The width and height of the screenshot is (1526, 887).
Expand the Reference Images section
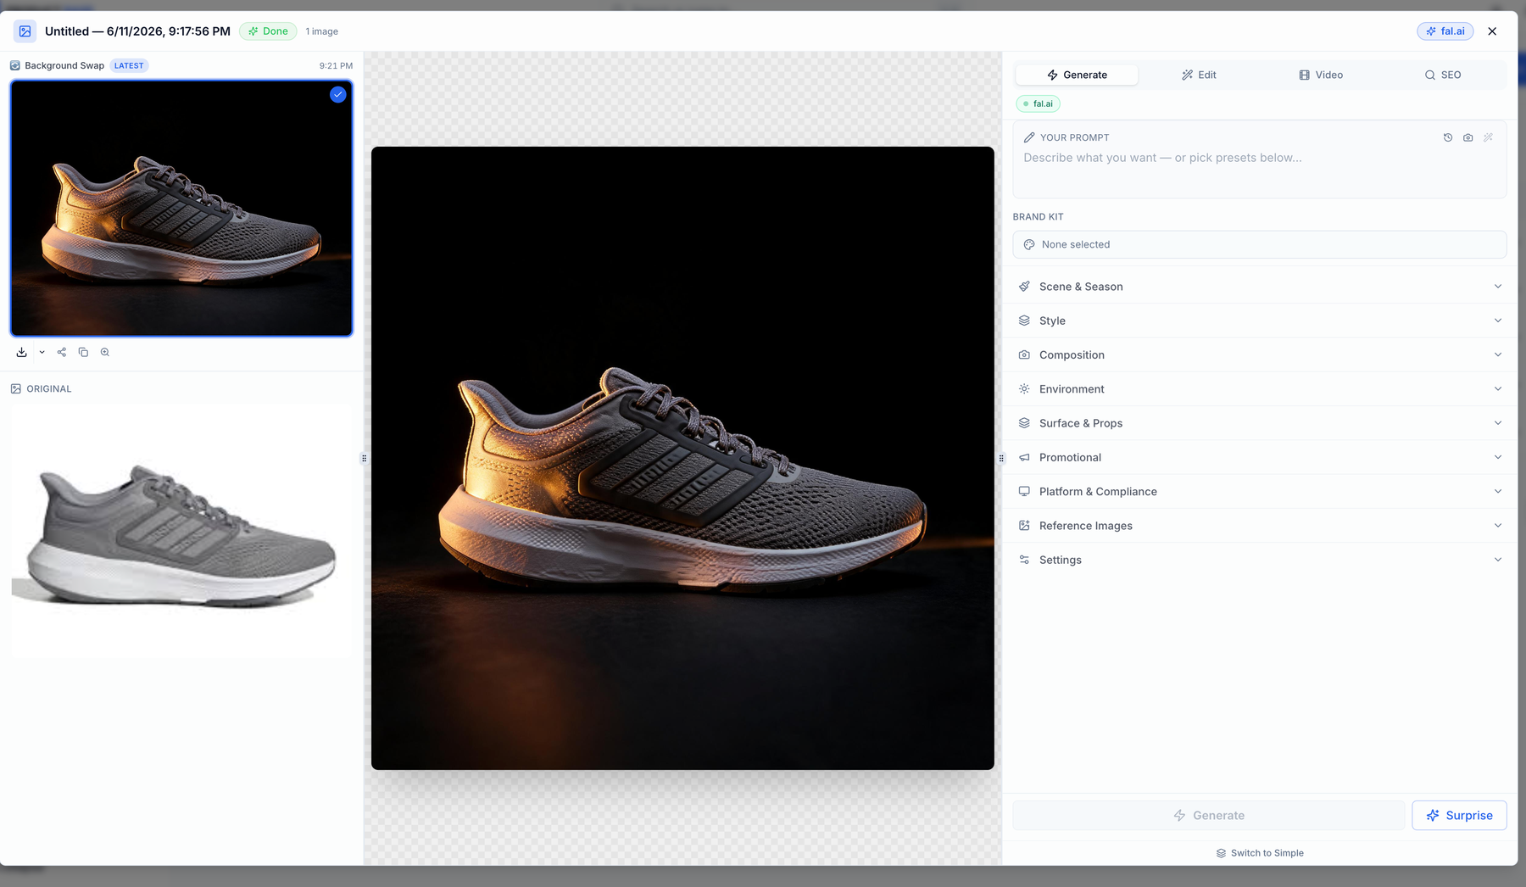coord(1259,526)
